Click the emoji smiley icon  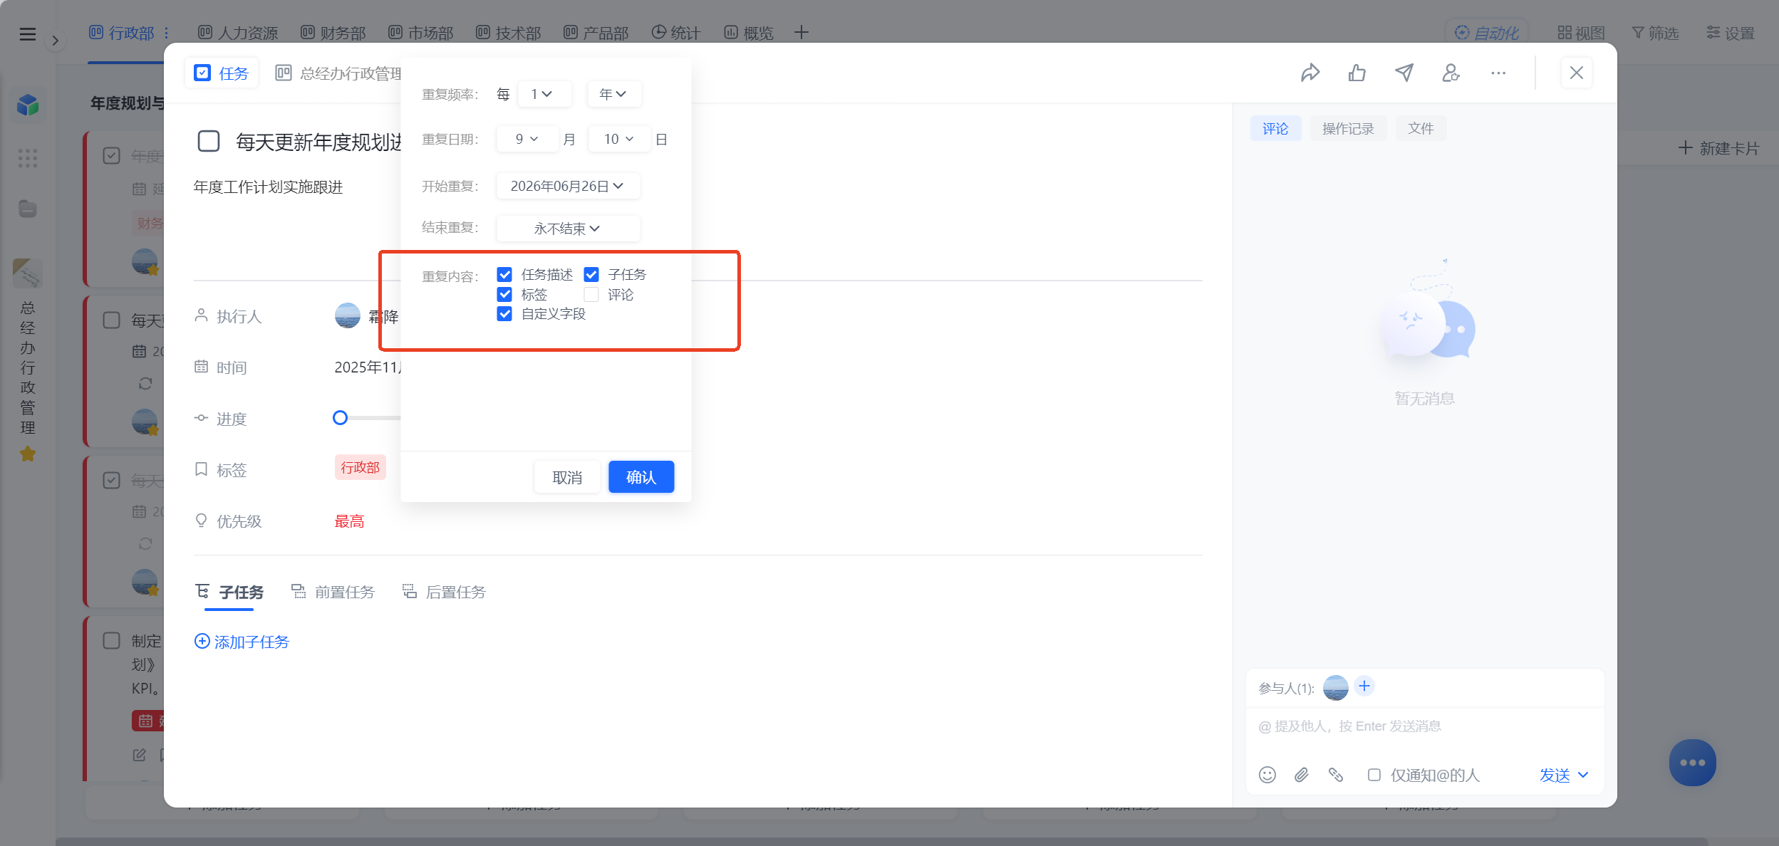(1267, 775)
